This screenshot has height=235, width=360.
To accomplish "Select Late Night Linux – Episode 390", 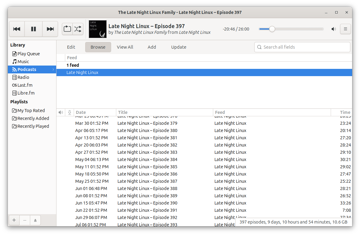I will point(204,203).
